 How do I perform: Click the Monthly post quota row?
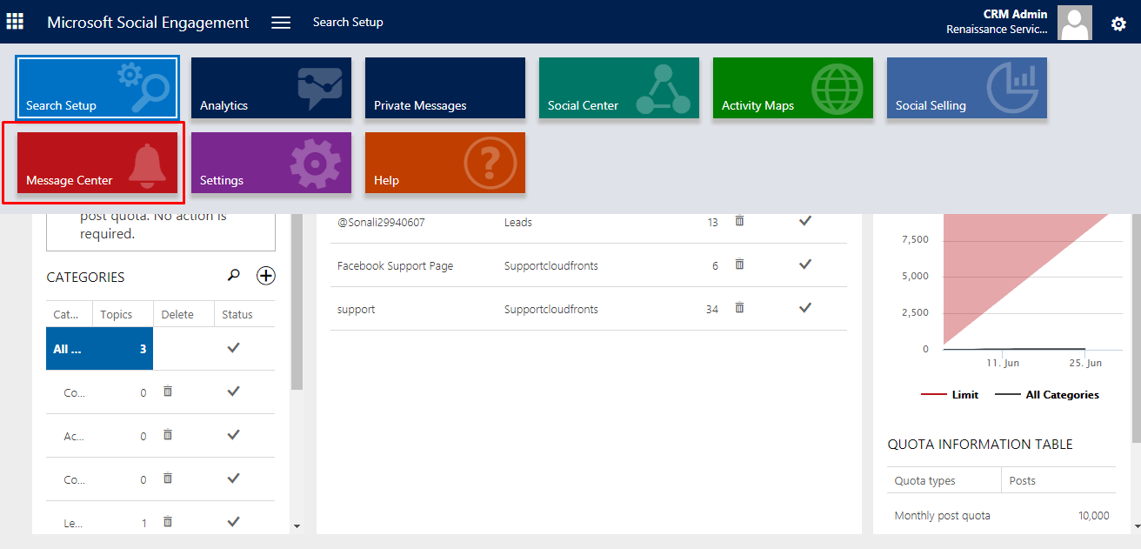(1002, 516)
